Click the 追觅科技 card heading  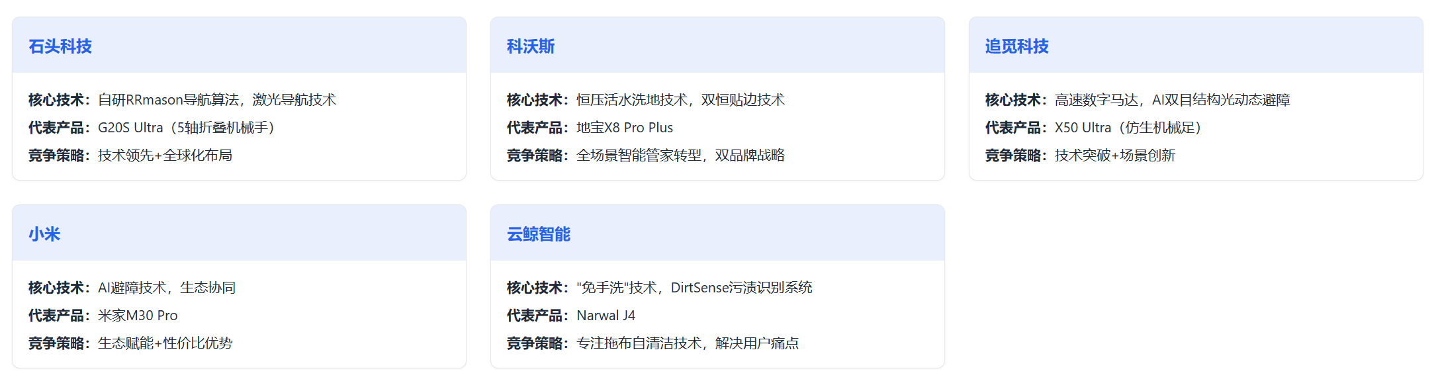(x=1016, y=46)
